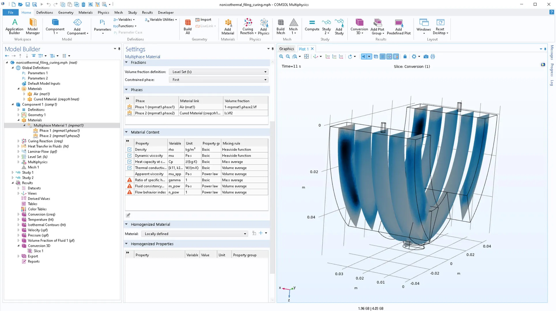Expand the Study 1 tree node
556x311 pixels.
13,172
